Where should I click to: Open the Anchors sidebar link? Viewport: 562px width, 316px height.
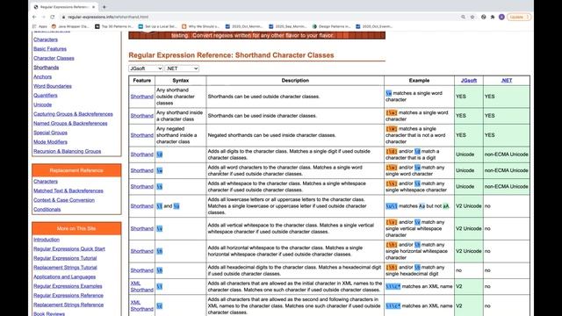(x=43, y=76)
